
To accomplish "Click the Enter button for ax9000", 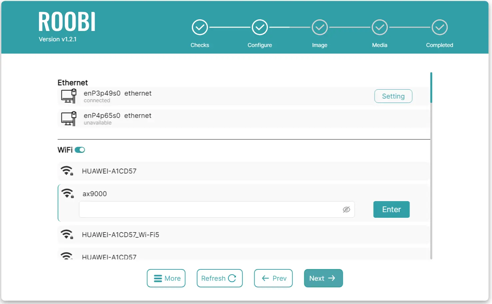I will pos(391,209).
